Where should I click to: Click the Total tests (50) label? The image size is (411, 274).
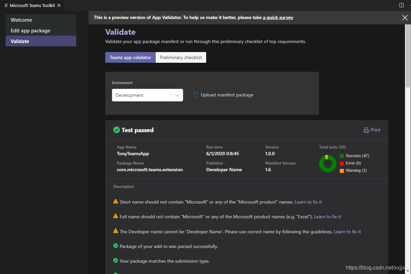point(332,147)
